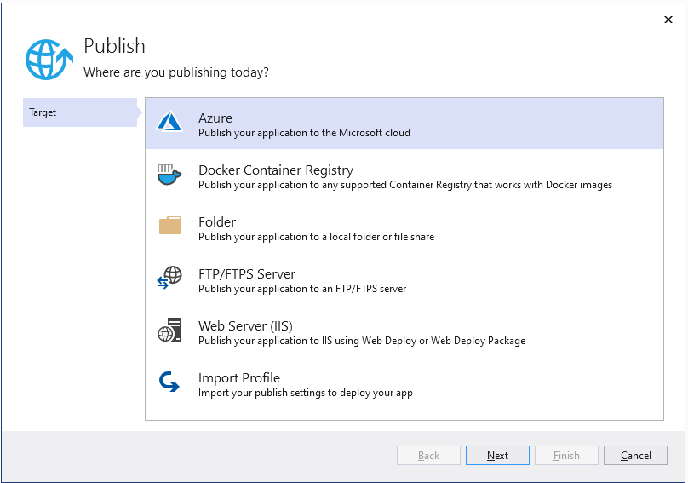Click the Azure cloud logo icon
688x483 pixels.
(170, 124)
